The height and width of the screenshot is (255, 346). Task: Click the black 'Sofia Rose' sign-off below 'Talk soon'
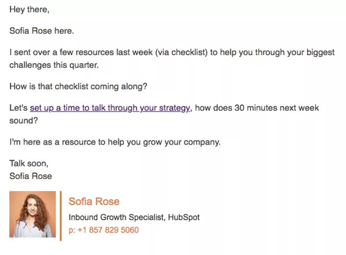30,176
